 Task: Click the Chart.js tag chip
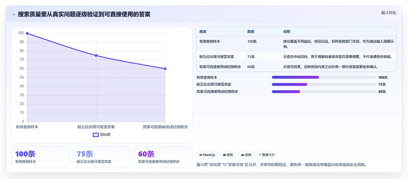tap(207, 155)
